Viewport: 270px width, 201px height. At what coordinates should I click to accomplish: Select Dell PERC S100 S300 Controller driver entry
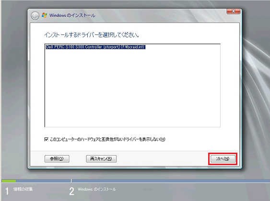click(95, 47)
